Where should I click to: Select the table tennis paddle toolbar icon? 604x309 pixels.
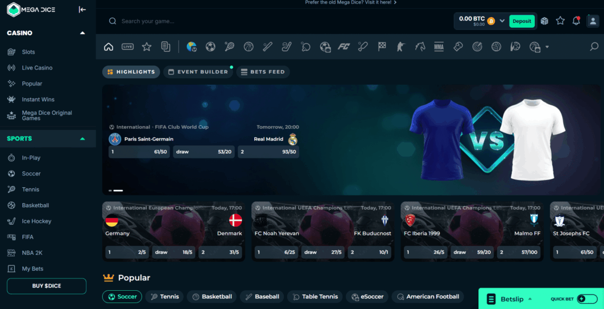pos(306,47)
